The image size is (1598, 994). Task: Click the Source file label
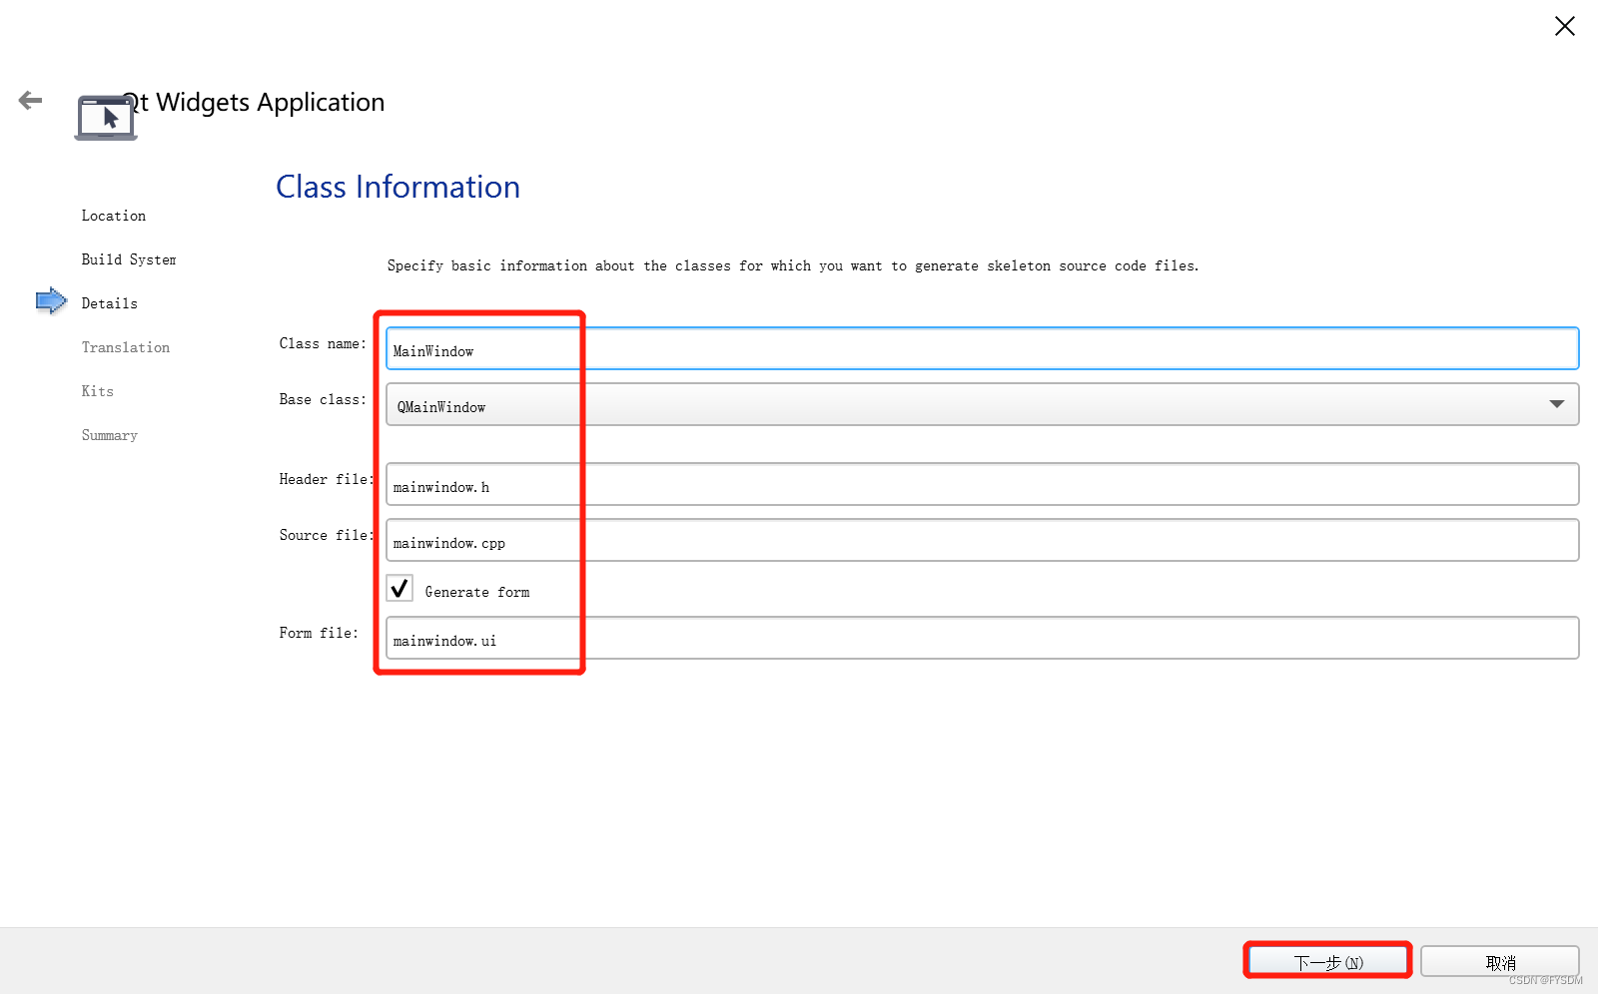click(327, 535)
